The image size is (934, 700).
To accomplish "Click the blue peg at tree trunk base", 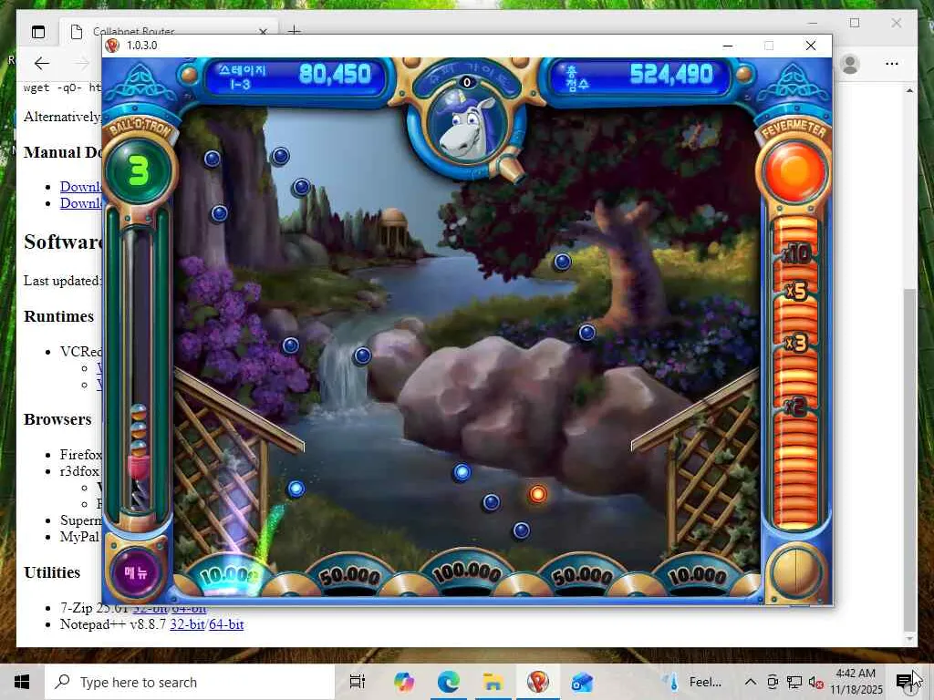I will (586, 333).
